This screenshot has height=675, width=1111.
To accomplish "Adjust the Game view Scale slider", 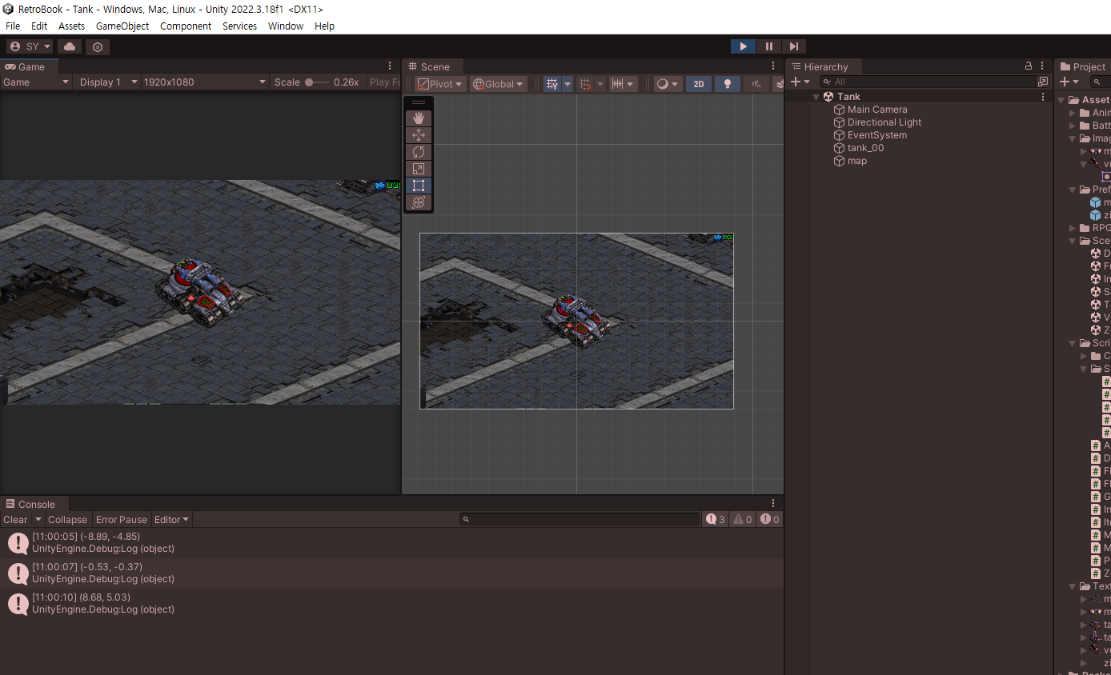I will point(318,82).
